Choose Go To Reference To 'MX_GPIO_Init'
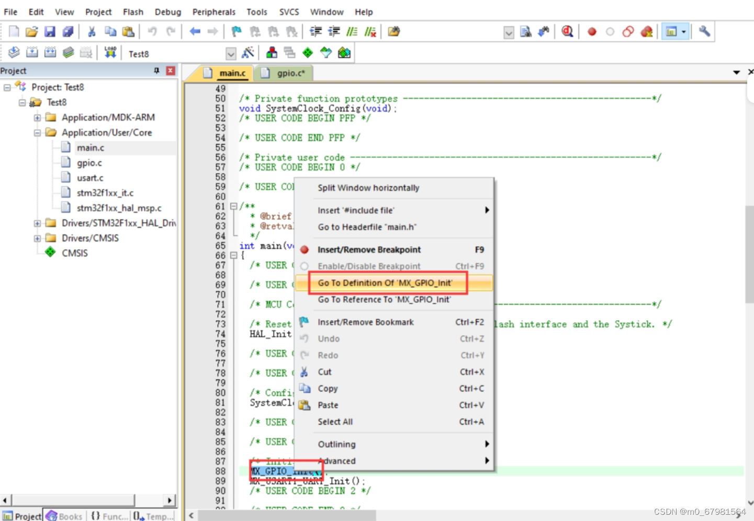This screenshot has height=521, width=754. point(394,300)
